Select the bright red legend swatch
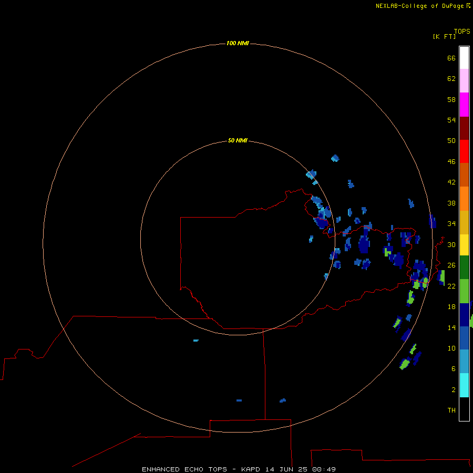 [464, 151]
